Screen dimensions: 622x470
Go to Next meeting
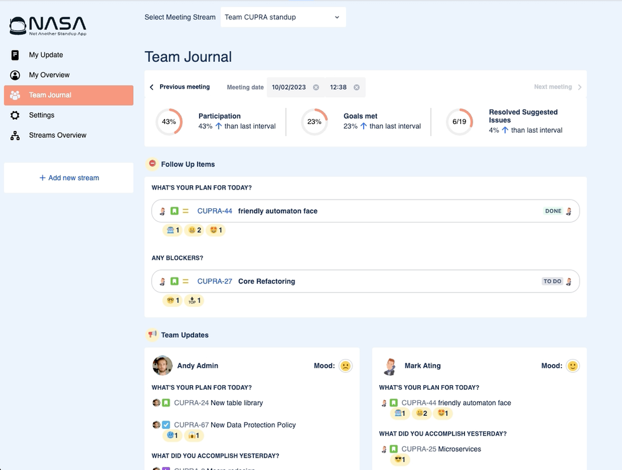[x=558, y=87]
